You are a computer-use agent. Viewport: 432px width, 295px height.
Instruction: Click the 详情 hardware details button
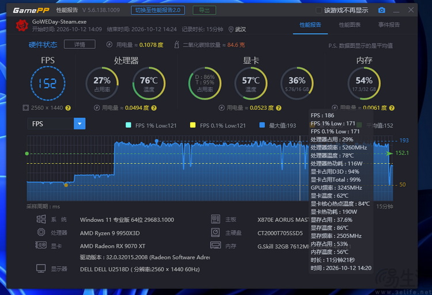pyautogui.click(x=79, y=44)
